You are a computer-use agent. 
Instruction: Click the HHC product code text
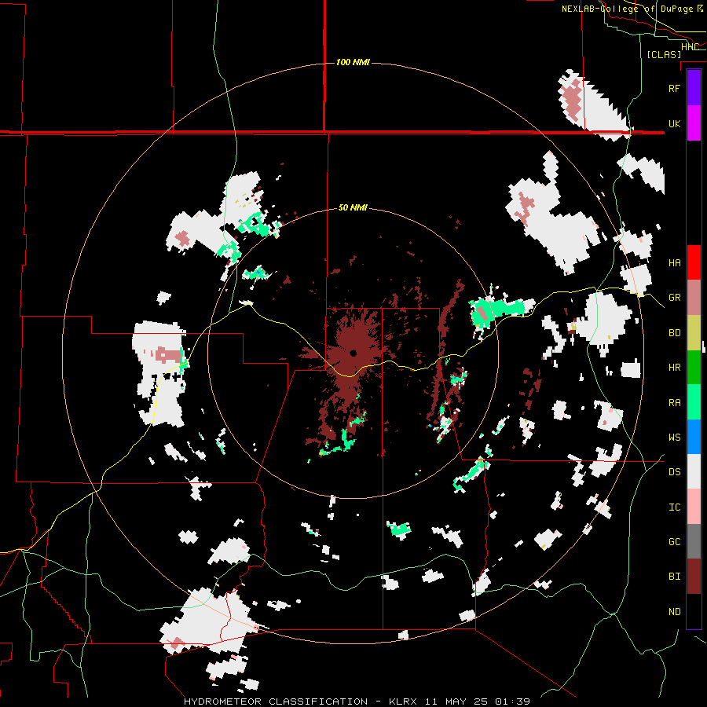[x=690, y=47]
